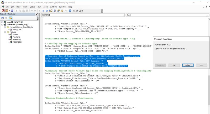Select the MappingStg module
The width and height of the screenshot is (210, 114).
[x=17, y=42]
